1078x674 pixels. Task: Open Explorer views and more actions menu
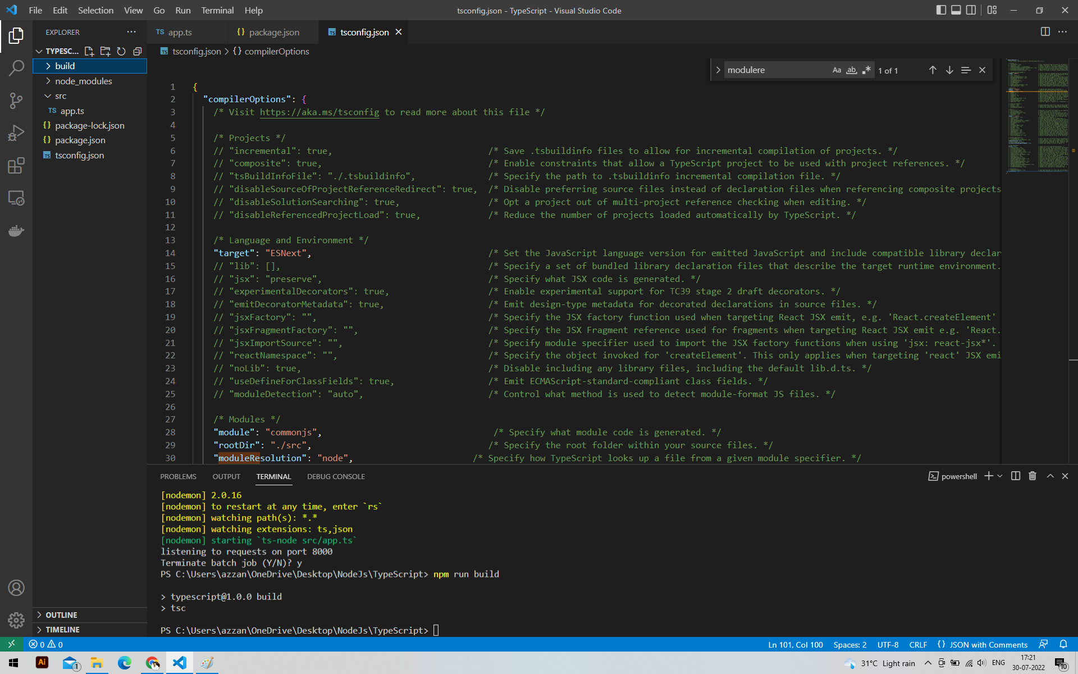131,32
